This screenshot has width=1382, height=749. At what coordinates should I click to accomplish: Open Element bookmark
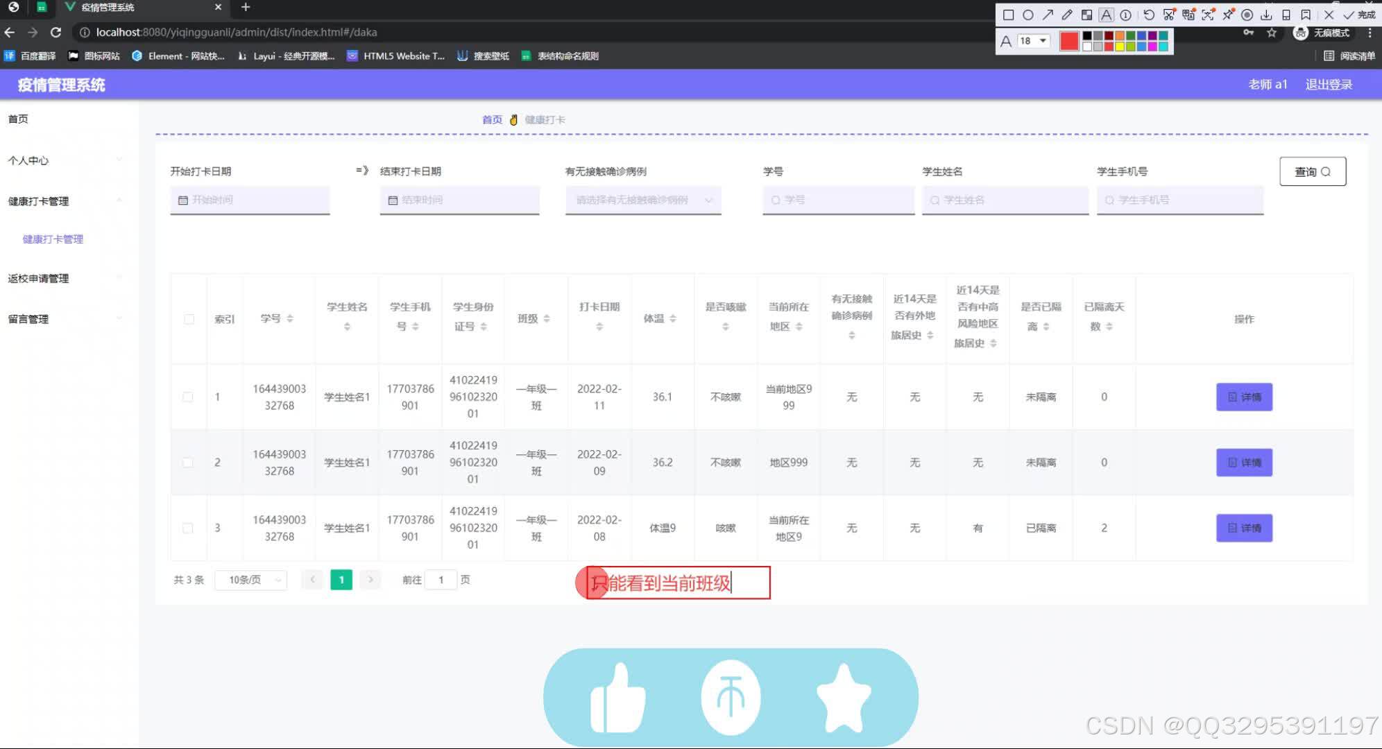point(178,56)
